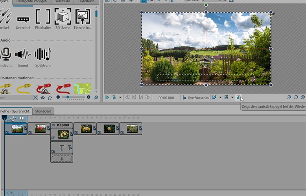Viewport: 306px width, 196px height.
Task: Select the map route animation icon
Action: click(x=83, y=88)
